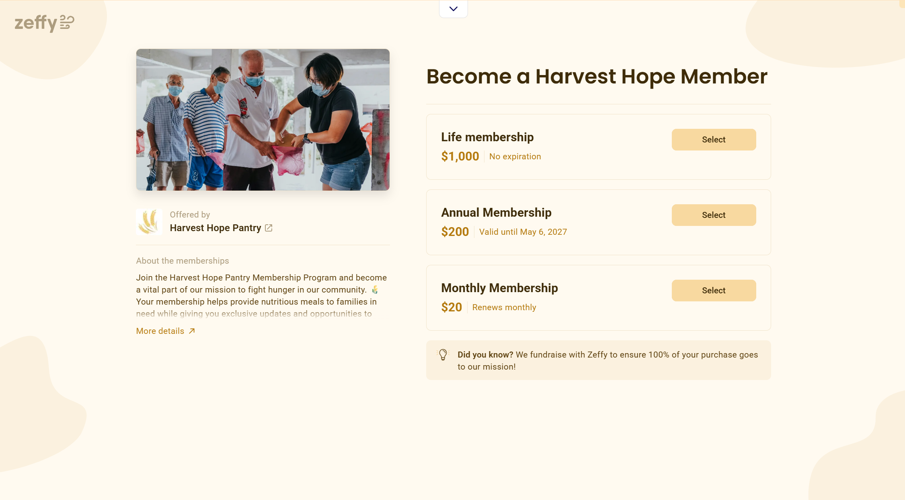
Task: Select the Monthly Membership option
Action: coord(714,291)
